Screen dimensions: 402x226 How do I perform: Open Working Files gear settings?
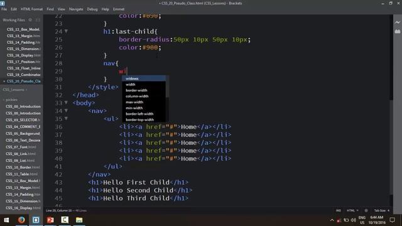[x=30, y=19]
